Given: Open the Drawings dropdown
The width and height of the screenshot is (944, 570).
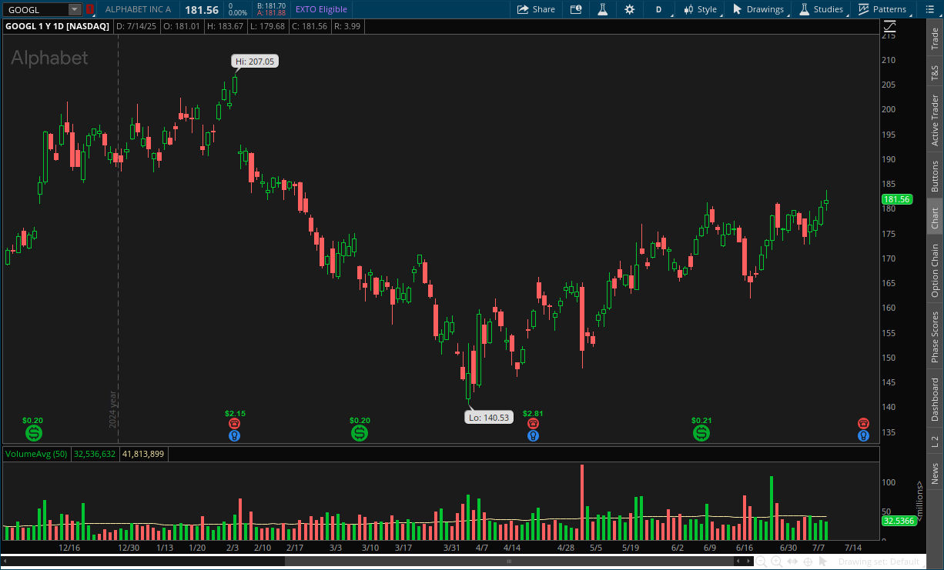Looking at the screenshot, I should tap(758, 9).
